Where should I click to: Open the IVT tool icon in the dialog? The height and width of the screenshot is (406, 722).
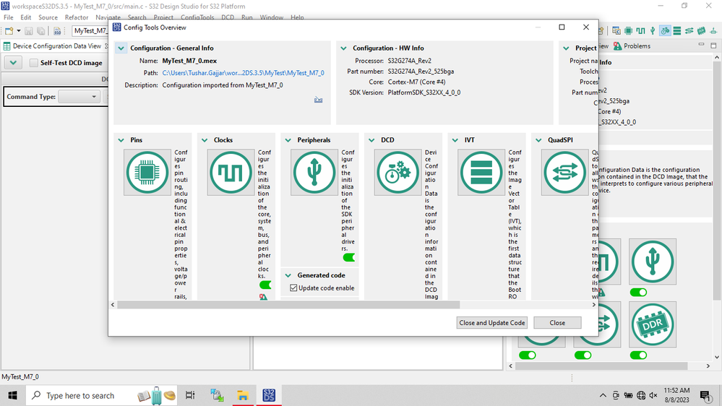pyautogui.click(x=481, y=172)
